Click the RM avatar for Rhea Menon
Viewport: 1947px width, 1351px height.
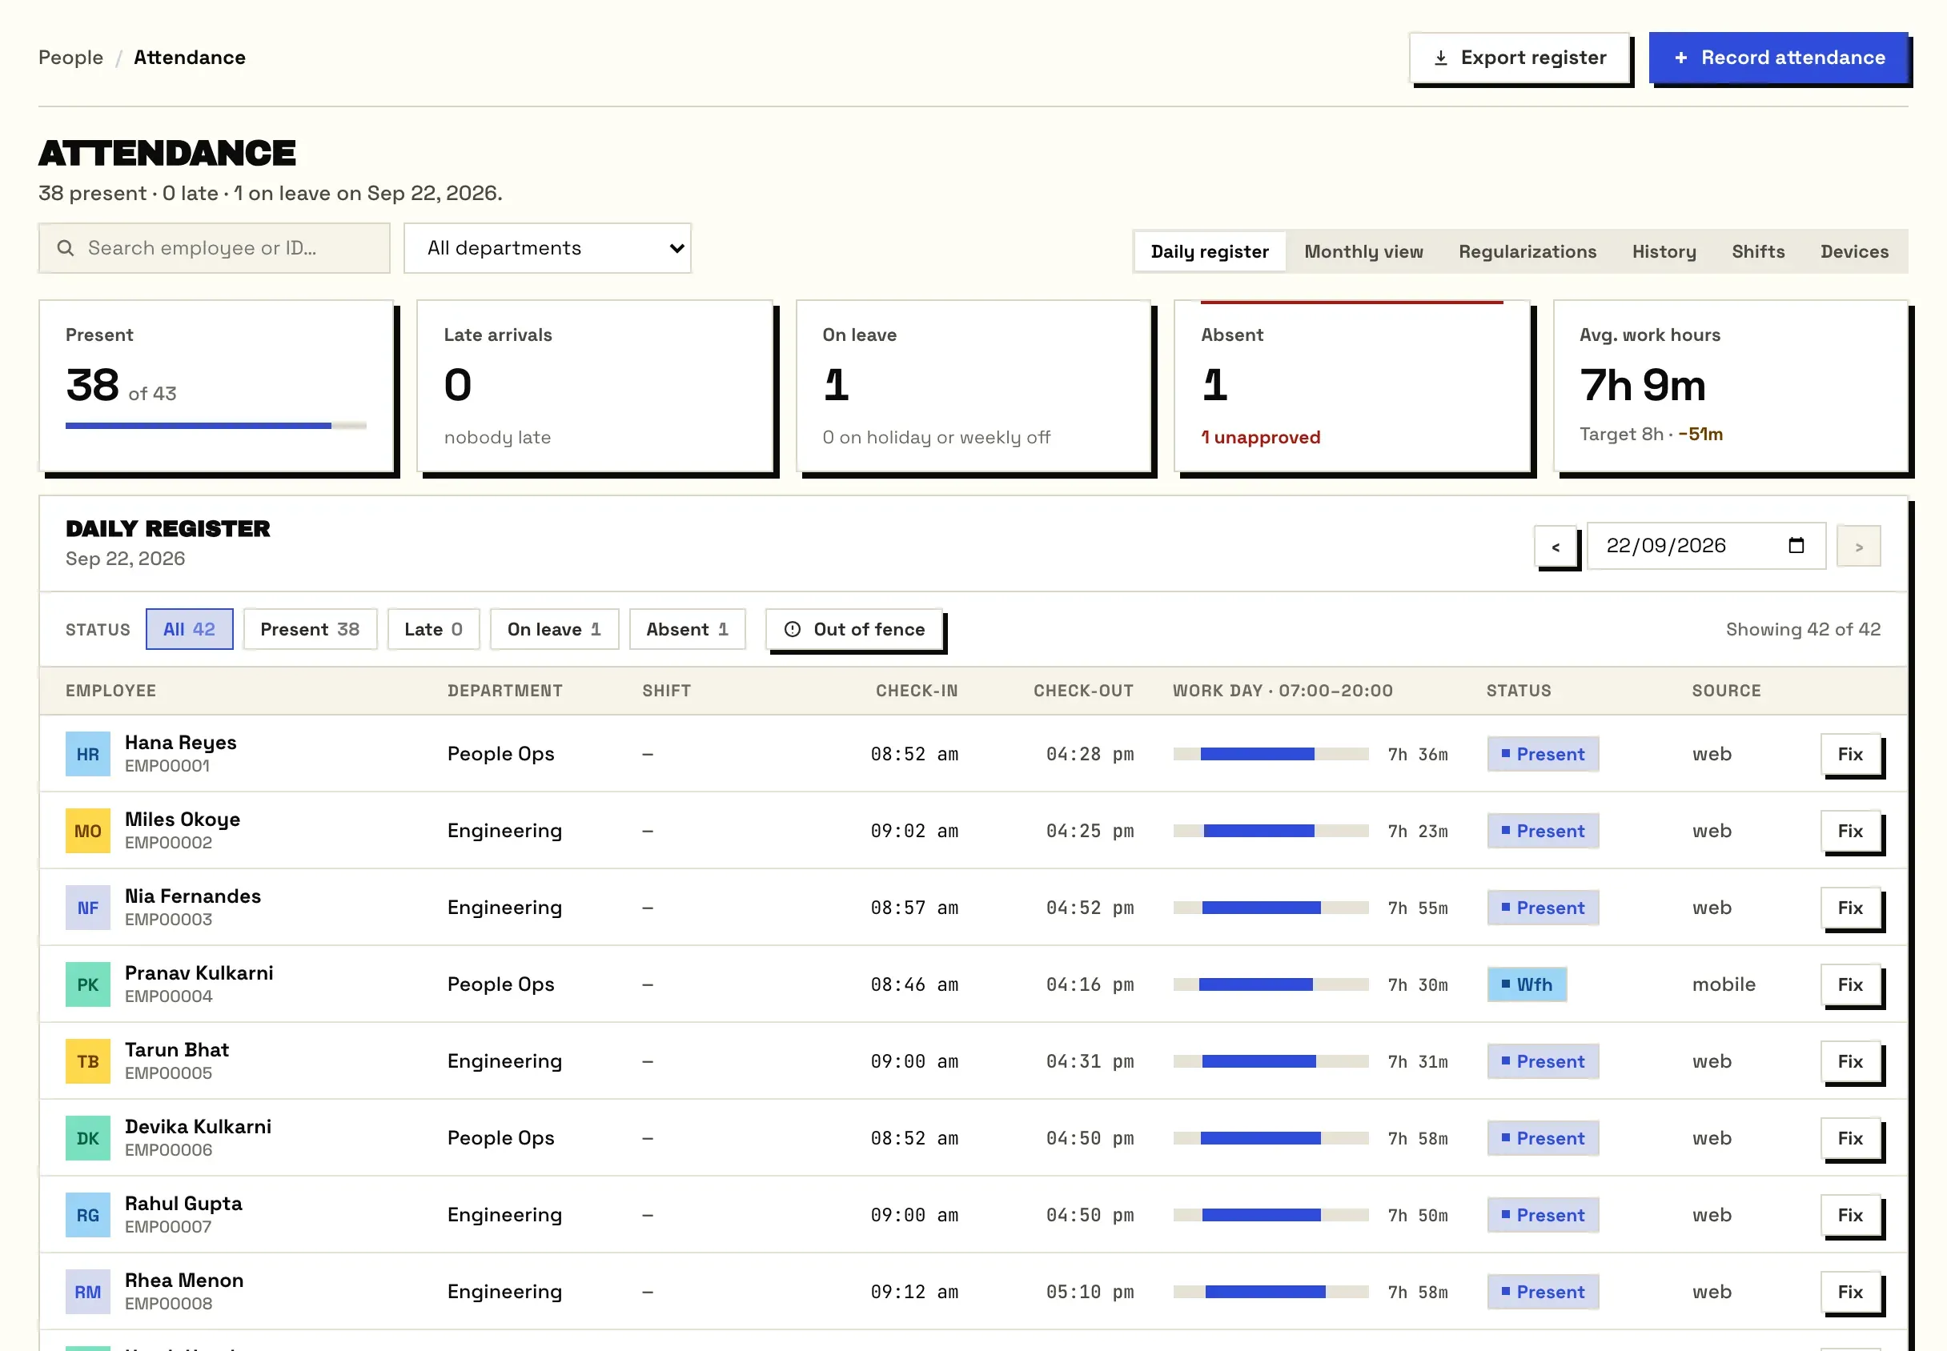point(88,1293)
